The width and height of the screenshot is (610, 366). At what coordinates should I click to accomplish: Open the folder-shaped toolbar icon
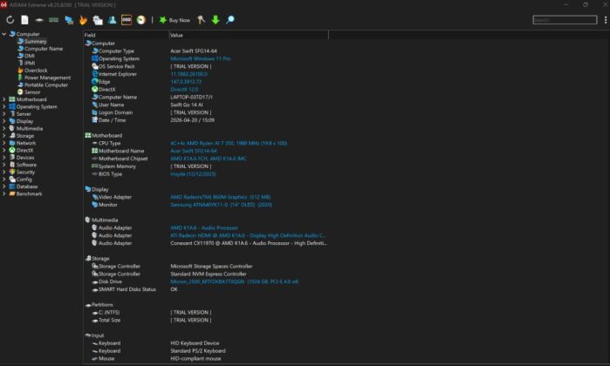[98, 20]
